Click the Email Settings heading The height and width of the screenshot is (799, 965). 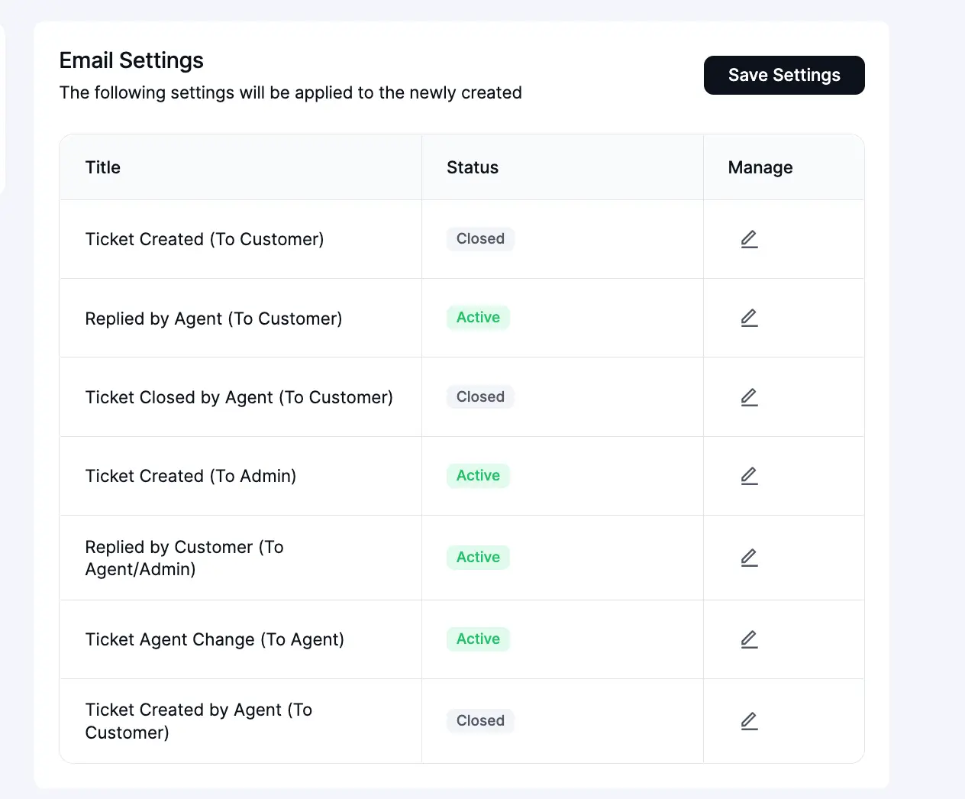131,60
